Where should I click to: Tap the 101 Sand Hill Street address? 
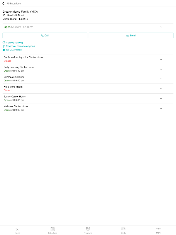pos(13,16)
